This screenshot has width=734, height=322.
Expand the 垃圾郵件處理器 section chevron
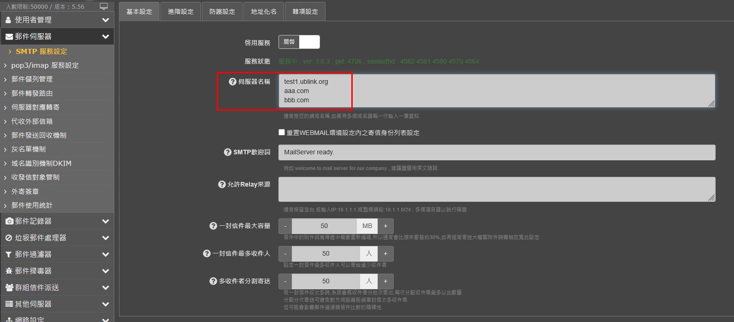coord(106,238)
